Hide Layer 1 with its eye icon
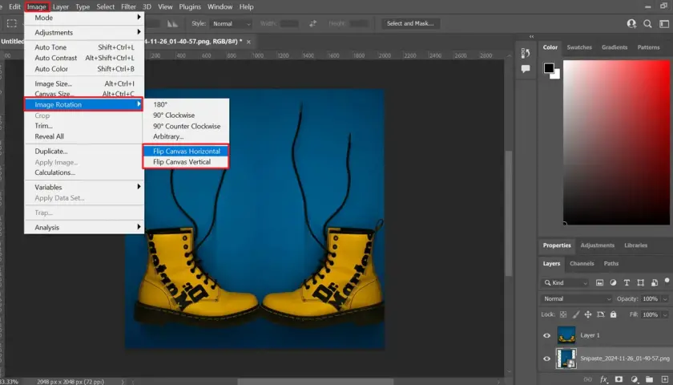 [546, 335]
